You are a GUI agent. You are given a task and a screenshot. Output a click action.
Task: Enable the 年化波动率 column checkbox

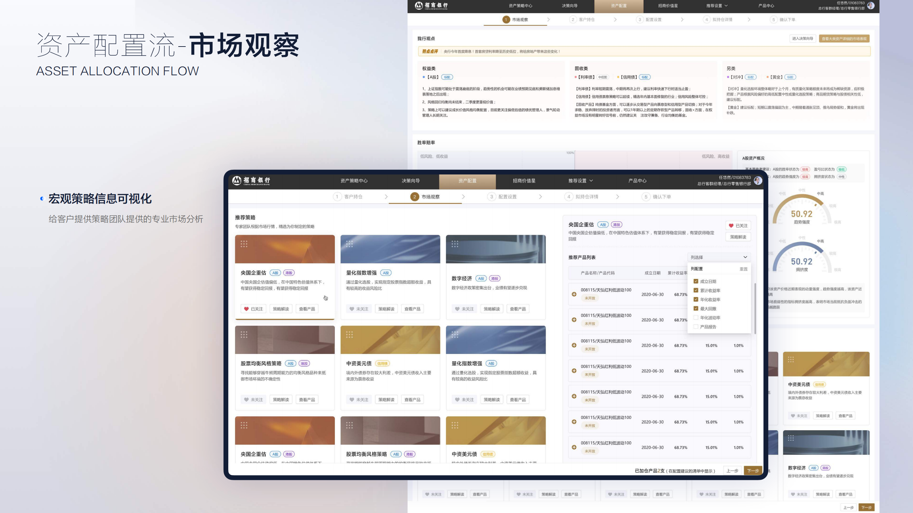(696, 317)
